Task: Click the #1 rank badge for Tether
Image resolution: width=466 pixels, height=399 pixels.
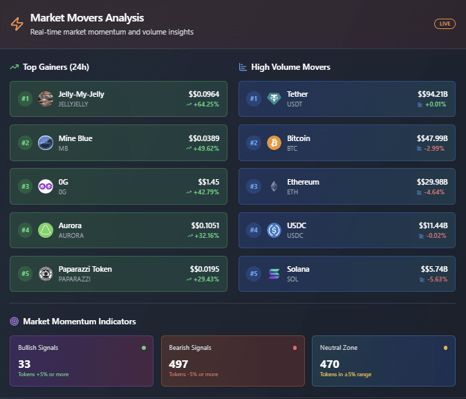Action: click(254, 99)
